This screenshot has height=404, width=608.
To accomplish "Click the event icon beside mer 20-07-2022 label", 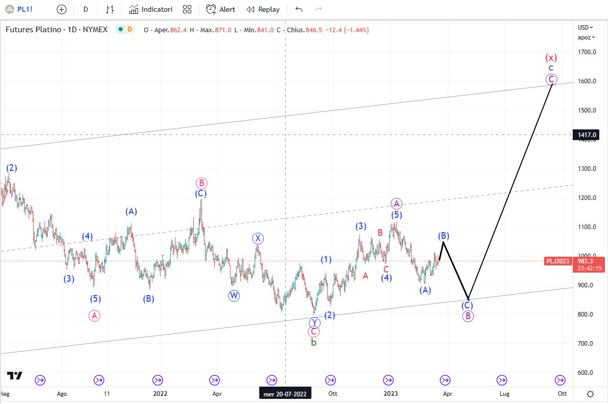I will tap(272, 380).
